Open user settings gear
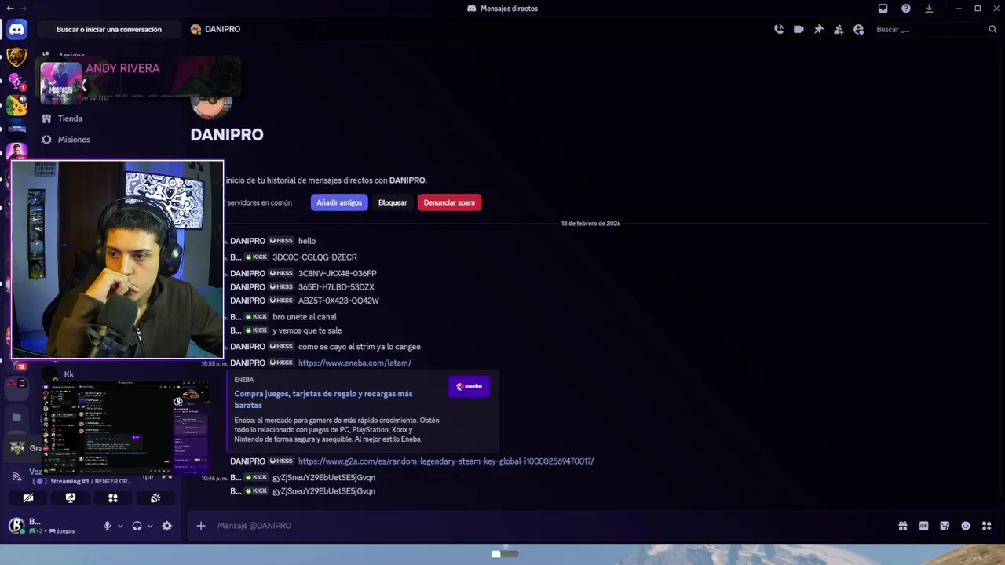Image resolution: width=1005 pixels, height=565 pixels. pos(166,526)
